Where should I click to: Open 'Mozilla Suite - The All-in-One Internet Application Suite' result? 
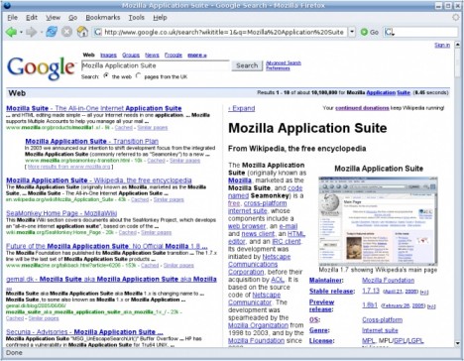pos(94,108)
